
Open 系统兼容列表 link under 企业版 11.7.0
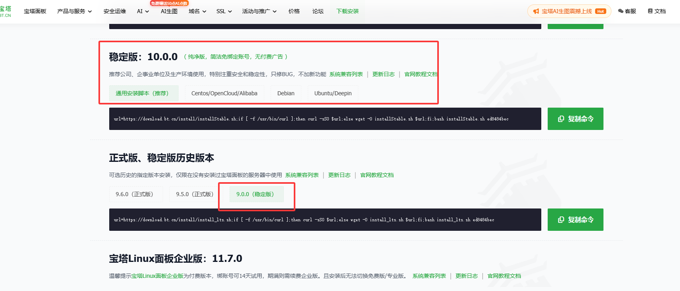click(429, 276)
